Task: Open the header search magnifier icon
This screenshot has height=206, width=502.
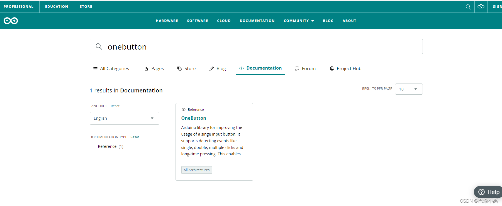Action: 468,7
